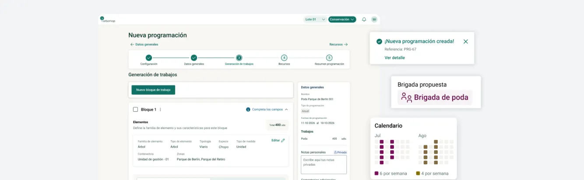This screenshot has height=180, width=584.
Task: Click the Poda Parque de Berlín 001 name
Action: [x=317, y=99]
